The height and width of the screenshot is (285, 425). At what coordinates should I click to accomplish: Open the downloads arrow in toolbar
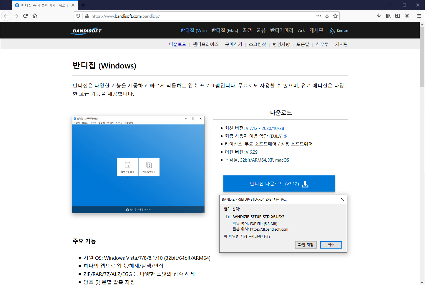coord(379,16)
